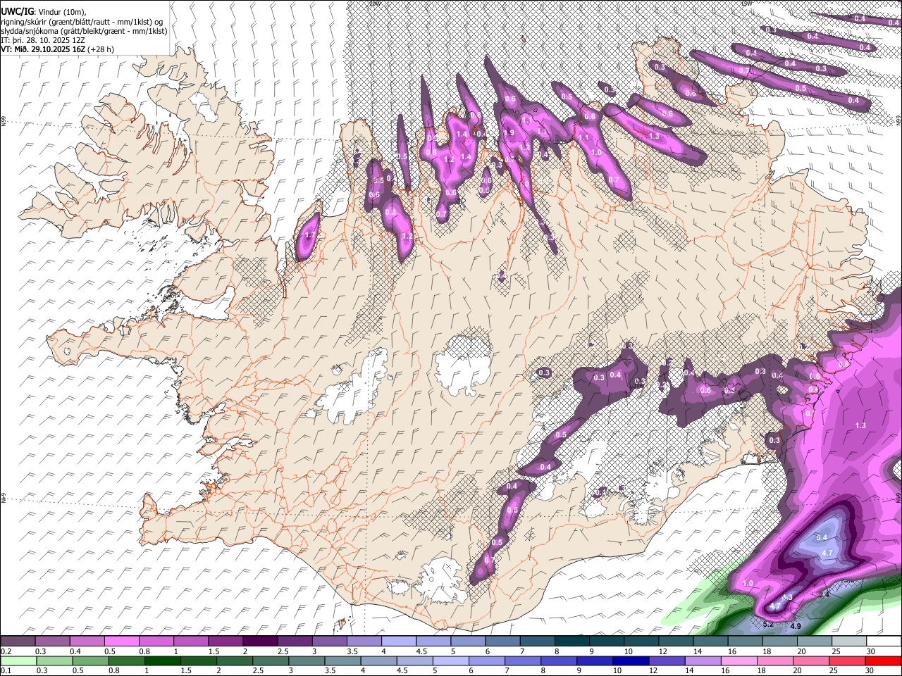Pick the navy blue swatch above lower-scale 10
Image resolution: width=902 pixels, height=676 pixels.
click(631, 661)
